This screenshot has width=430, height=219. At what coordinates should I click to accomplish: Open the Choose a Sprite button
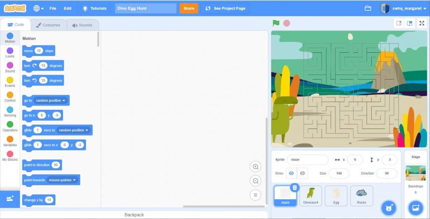pos(389,208)
